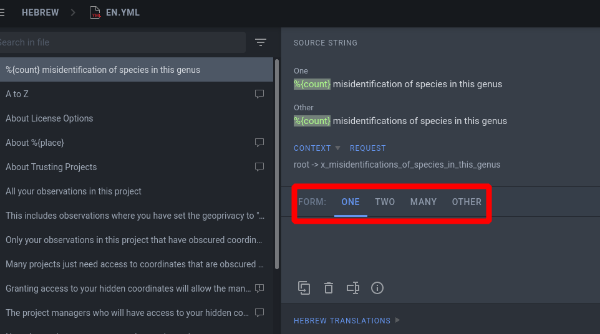Image resolution: width=600 pixels, height=334 pixels.
Task: Open the filter strings icon
Action: 261,42
